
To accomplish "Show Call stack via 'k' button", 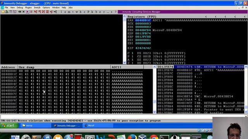I will (x=92, y=12).
